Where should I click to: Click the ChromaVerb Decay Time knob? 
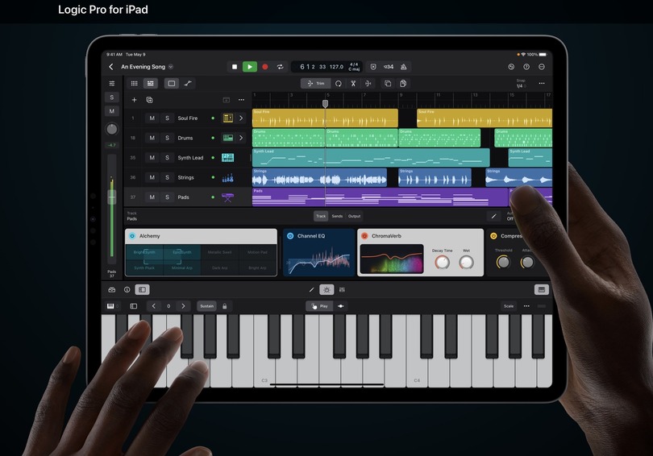click(x=442, y=262)
